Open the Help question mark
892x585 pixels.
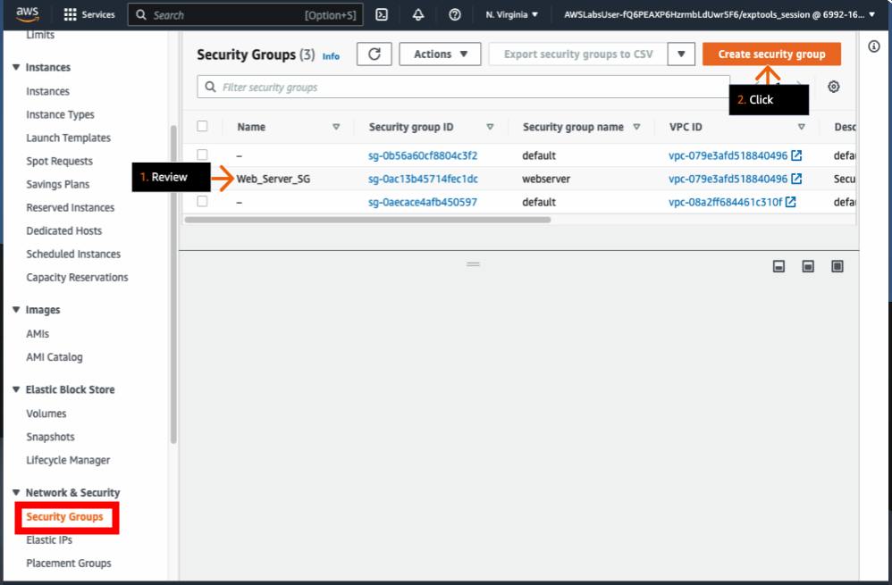tap(454, 14)
